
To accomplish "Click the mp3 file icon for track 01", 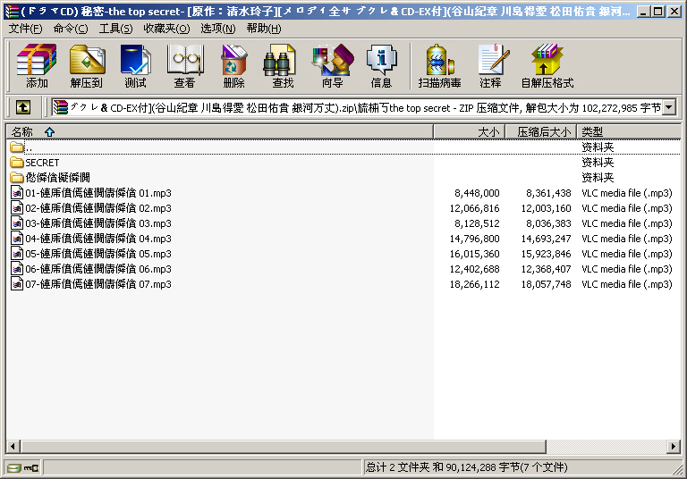I will coord(17,193).
